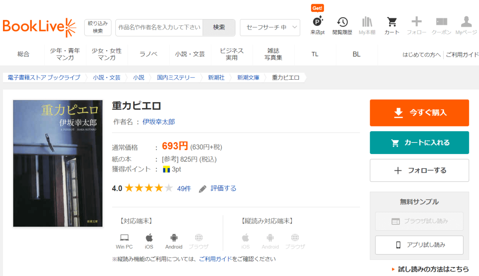Select the BL tab
Screen dimensions: 479x276
click(x=357, y=54)
